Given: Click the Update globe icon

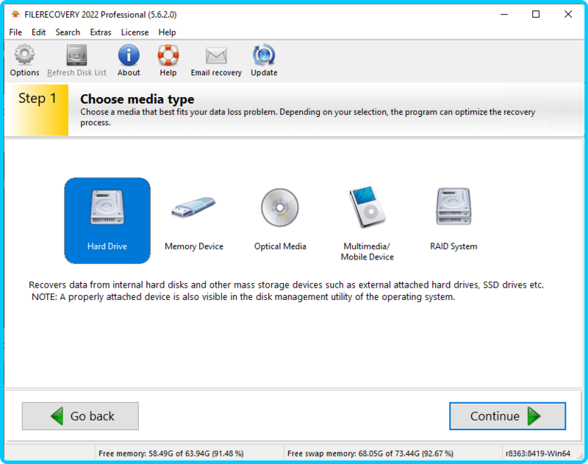Looking at the screenshot, I should click(x=264, y=55).
